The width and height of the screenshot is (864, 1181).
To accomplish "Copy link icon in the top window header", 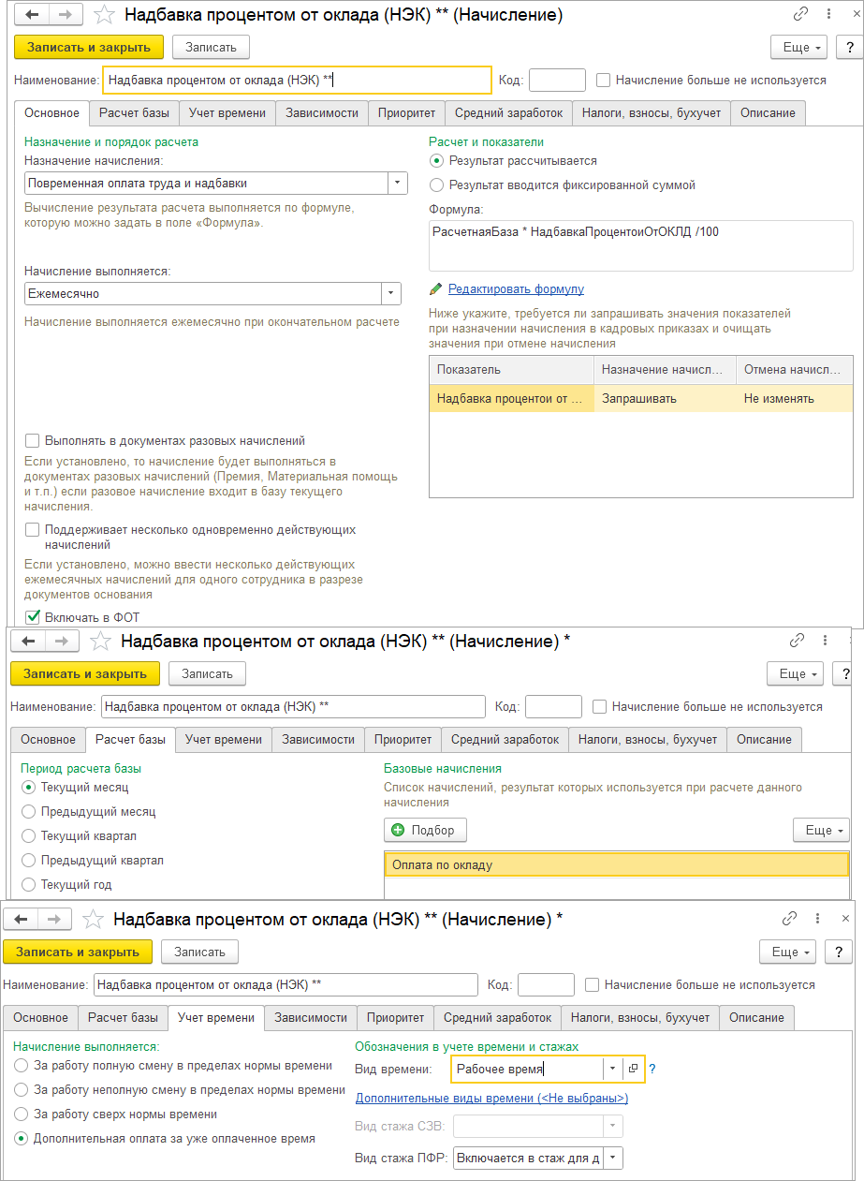I will click(x=800, y=15).
